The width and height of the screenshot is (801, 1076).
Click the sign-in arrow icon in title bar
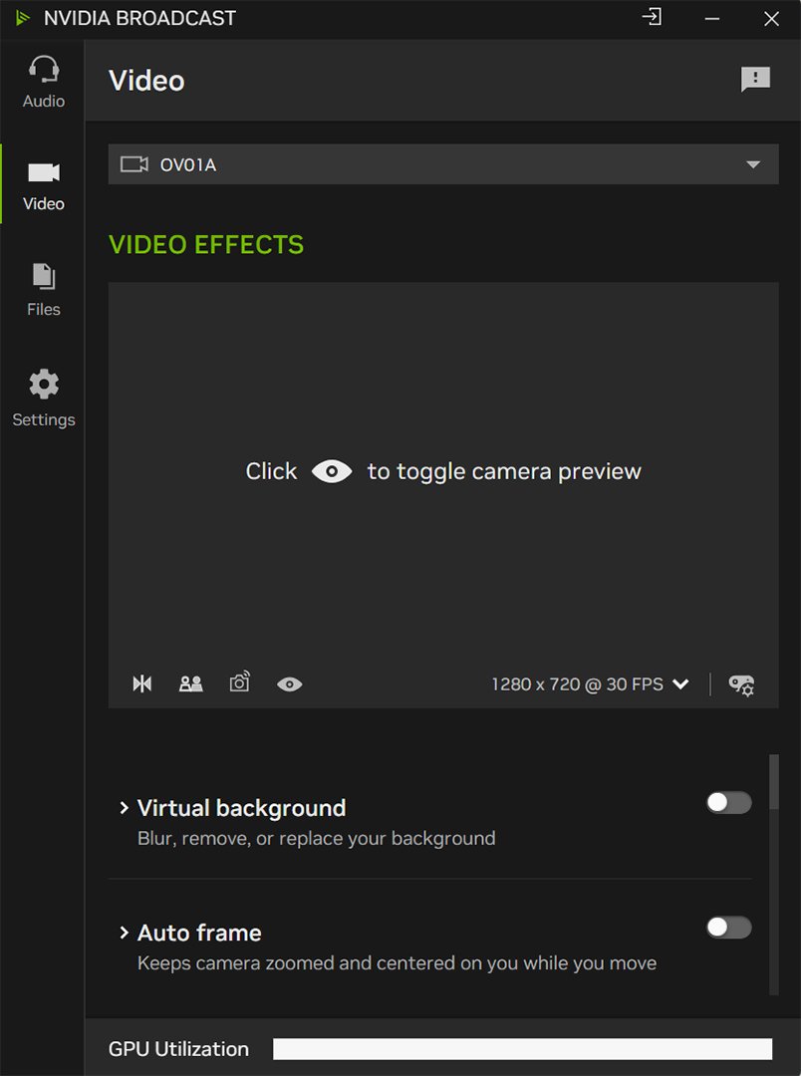[x=652, y=17]
